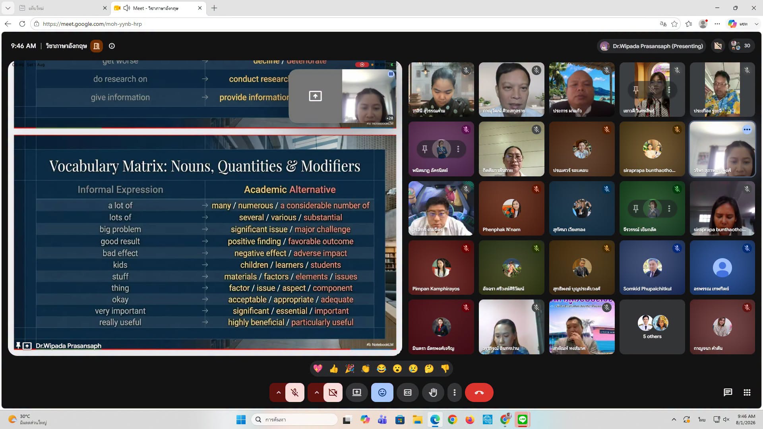This screenshot has height=429, width=763.
Task: Pin the dark green avatar participant tile
Action: [x=635, y=209]
